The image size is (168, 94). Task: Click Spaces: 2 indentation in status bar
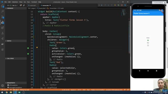[73, 90]
